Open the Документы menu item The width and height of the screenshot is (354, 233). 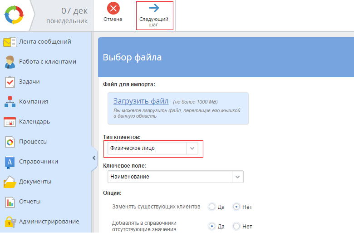point(35,182)
